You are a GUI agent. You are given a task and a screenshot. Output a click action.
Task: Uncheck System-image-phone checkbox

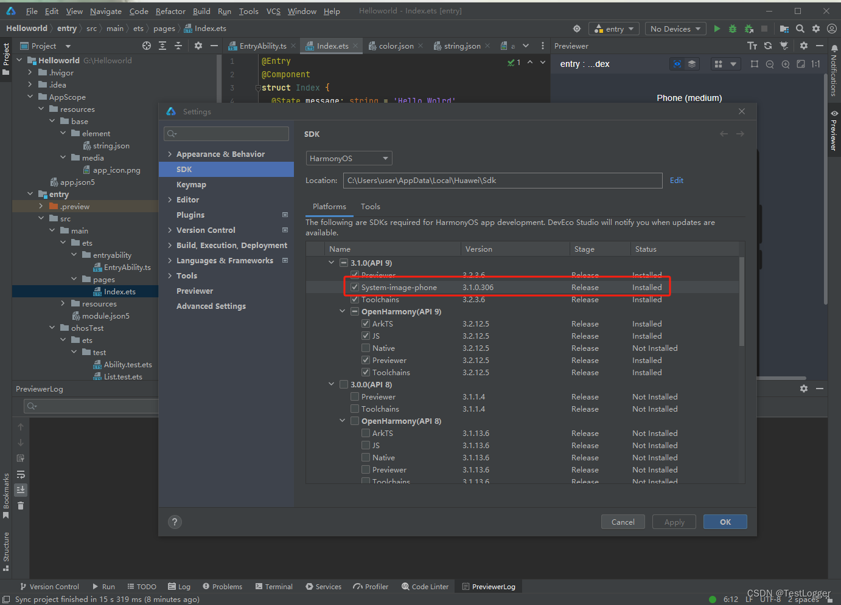click(x=355, y=287)
